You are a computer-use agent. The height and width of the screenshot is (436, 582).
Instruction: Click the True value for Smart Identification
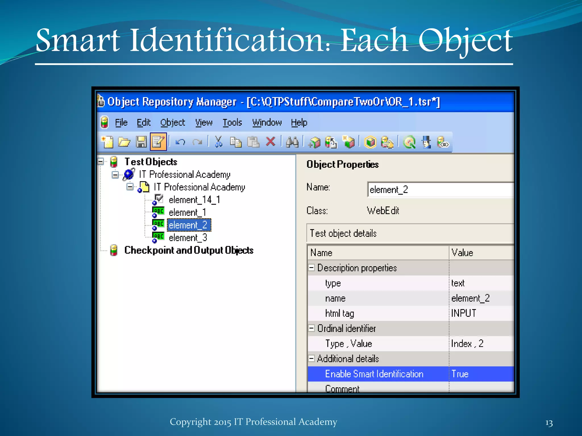460,374
